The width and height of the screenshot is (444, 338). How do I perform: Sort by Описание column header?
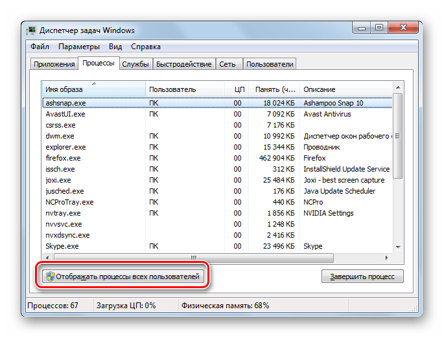pos(346,89)
